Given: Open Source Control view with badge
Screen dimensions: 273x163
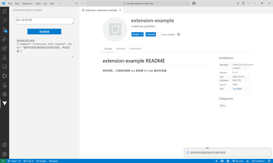Looking at the screenshot, I should (x=5, y=30).
